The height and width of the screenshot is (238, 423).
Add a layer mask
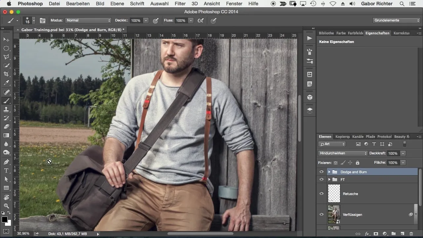pos(376,234)
